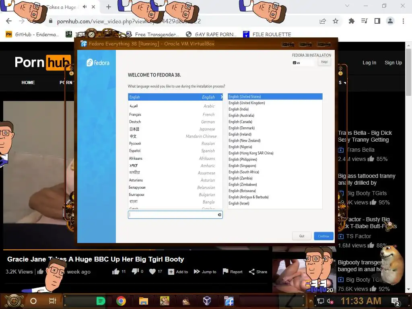Choose English (Israel) locale
The image size is (412, 309).
pyautogui.click(x=275, y=203)
